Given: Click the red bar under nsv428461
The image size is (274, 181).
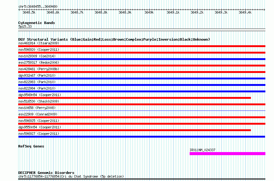Looking at the screenshot, I should coord(142,72).
